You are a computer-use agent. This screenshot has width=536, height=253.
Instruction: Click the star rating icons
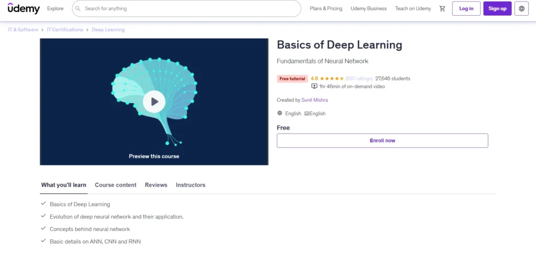click(332, 78)
